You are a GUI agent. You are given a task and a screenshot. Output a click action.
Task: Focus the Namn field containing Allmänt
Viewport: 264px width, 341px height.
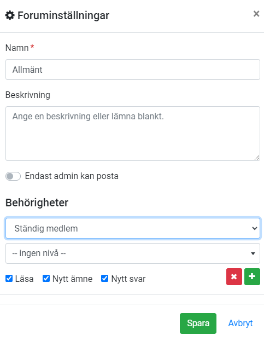(x=133, y=70)
